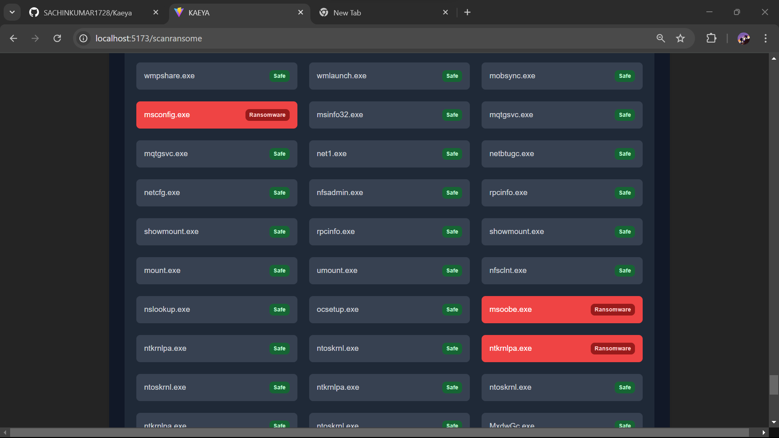Click the Safe badge on wmpshare.exe
The image size is (779, 438).
pos(279,76)
